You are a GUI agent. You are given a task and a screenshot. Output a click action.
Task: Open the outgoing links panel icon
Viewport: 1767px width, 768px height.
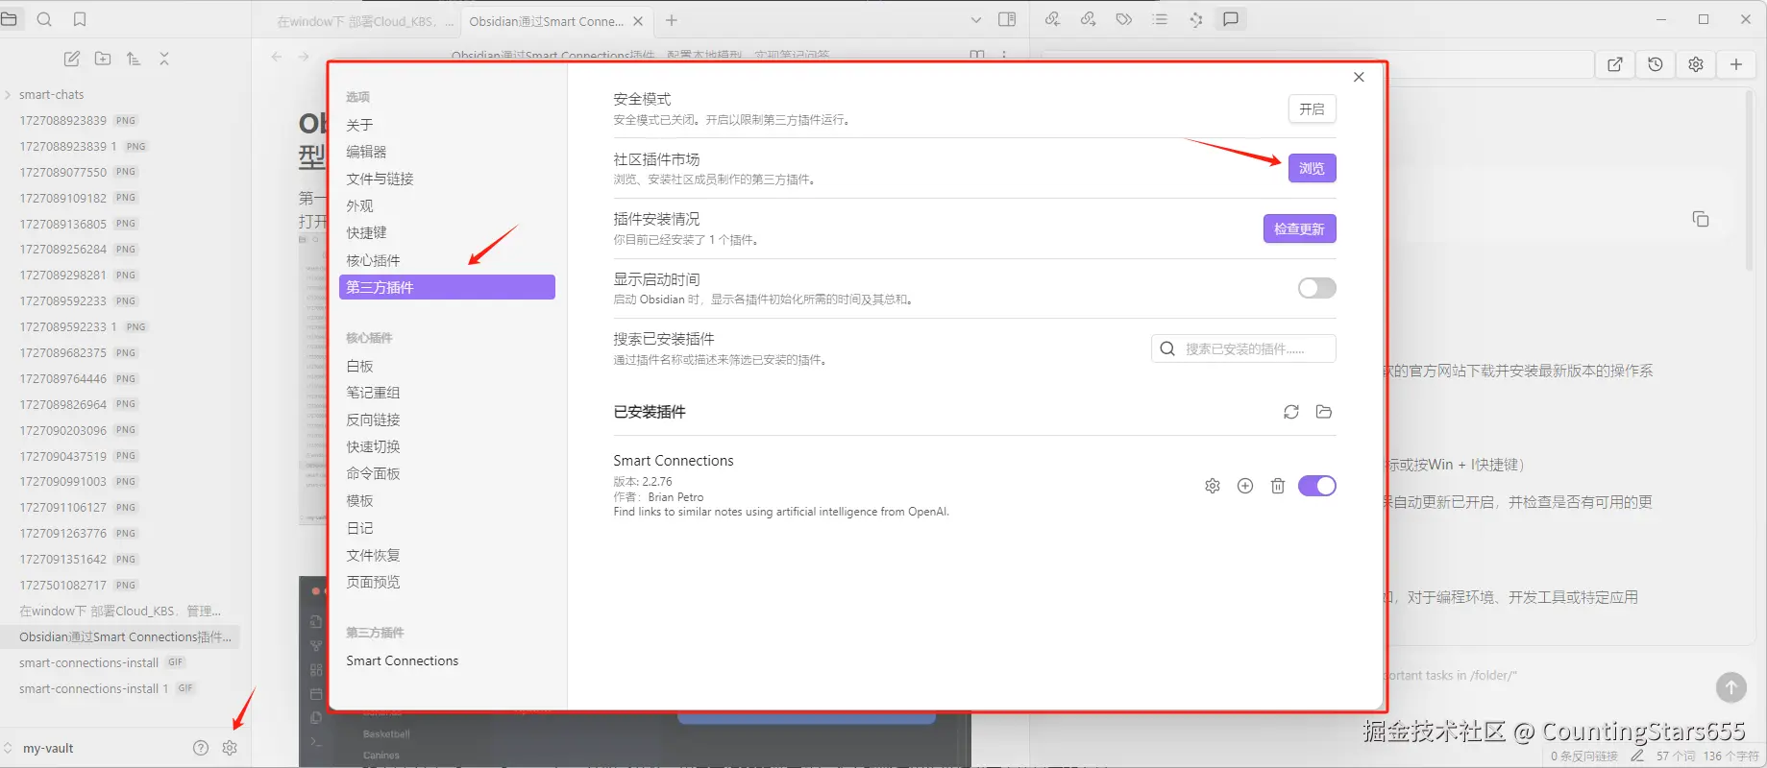click(x=1088, y=19)
